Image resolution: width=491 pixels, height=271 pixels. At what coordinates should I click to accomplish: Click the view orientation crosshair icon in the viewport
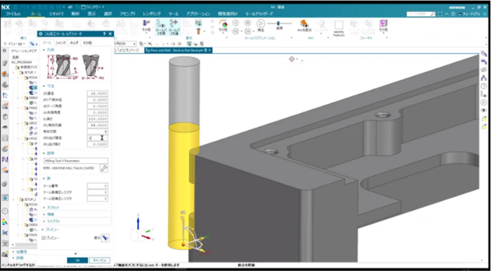(292, 59)
